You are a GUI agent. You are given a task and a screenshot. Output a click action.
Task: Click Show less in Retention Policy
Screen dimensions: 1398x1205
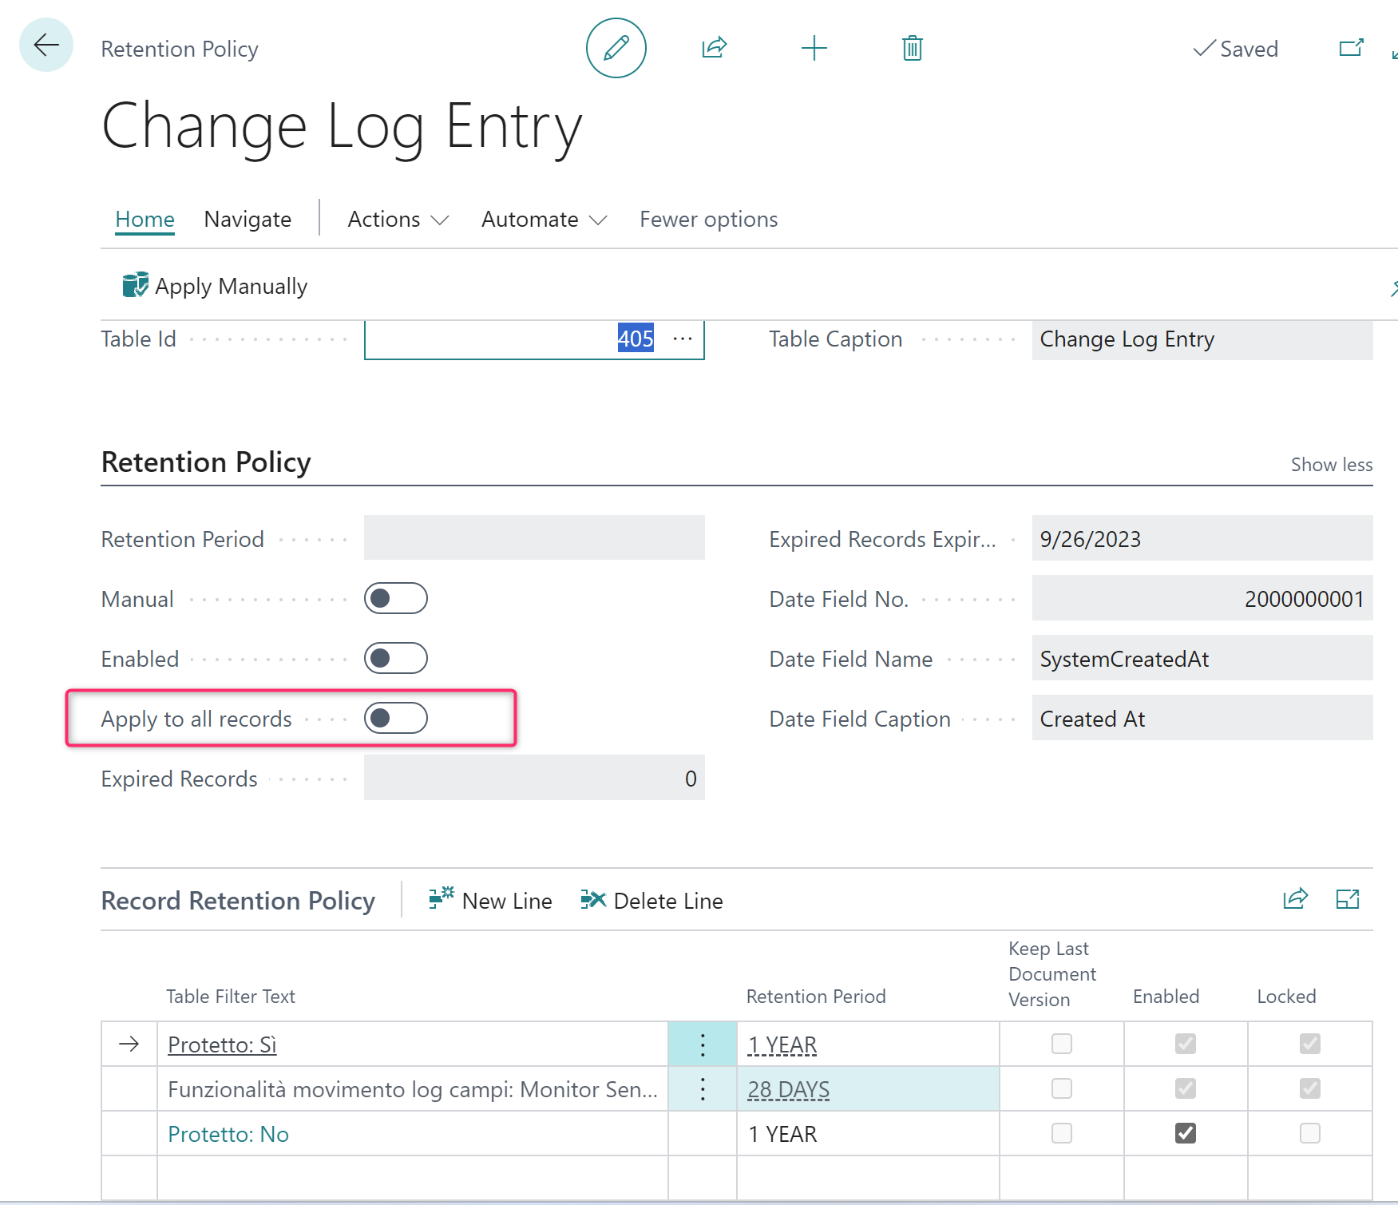point(1331,465)
